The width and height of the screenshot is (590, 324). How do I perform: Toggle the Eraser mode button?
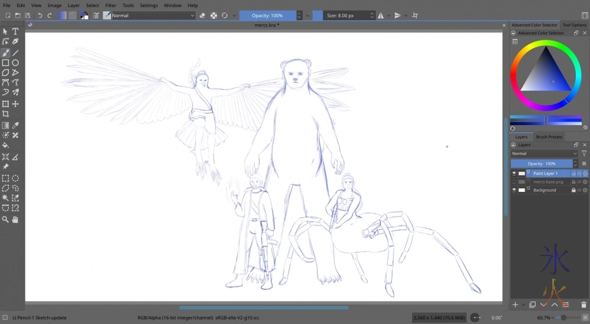pos(202,15)
